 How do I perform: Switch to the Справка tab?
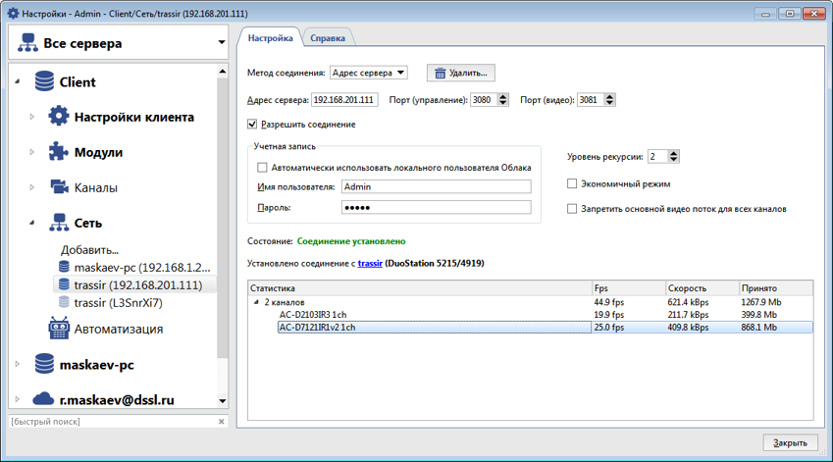327,38
